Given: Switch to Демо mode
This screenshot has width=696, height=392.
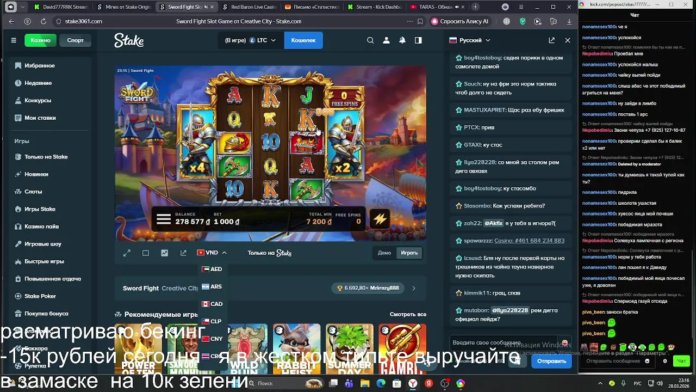Looking at the screenshot, I should pyautogui.click(x=384, y=253).
